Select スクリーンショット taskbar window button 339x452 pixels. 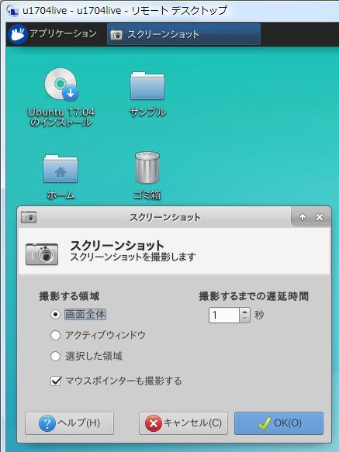184,34
